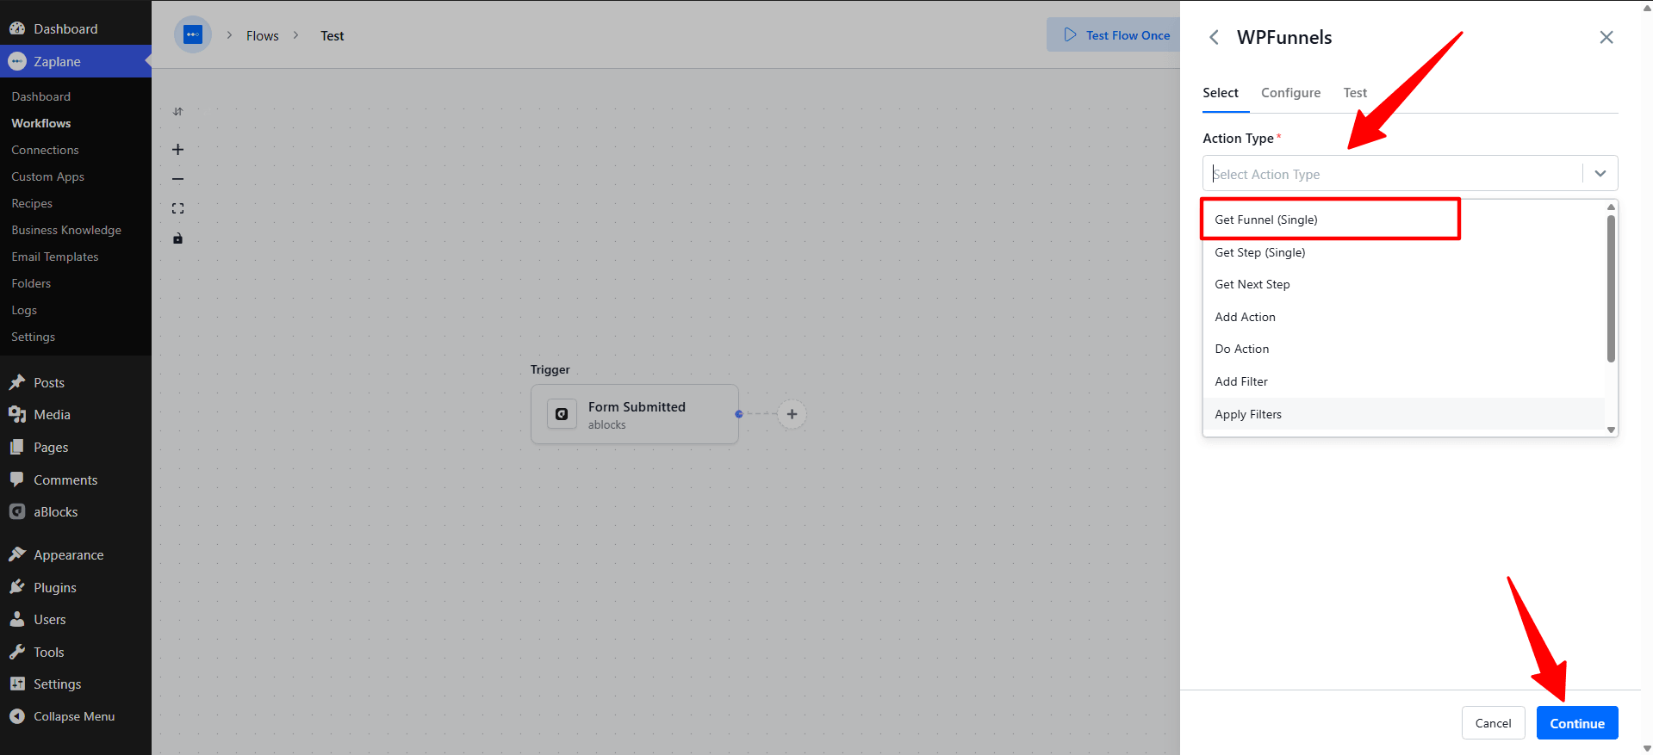The image size is (1653, 755).
Task: Click the dropdown scroll up arrow
Action: tap(1611, 207)
